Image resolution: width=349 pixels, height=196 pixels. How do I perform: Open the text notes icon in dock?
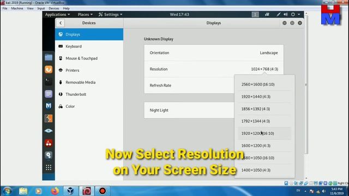click(x=49, y=94)
